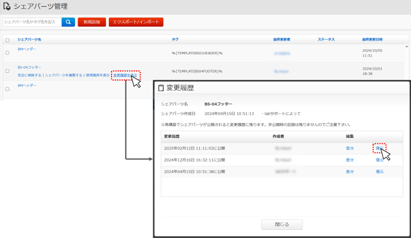Screen dimensions: 411x238
Task: Click 差分 for 2024年12月16日 entry
Action: (x=350, y=160)
